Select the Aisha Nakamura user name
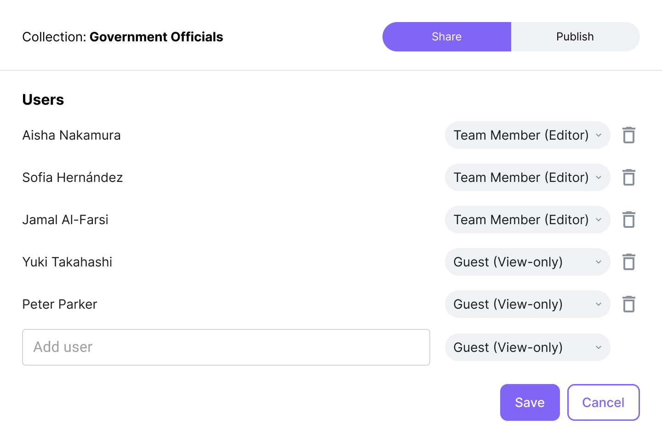This screenshot has width=662, height=441. pos(71,135)
